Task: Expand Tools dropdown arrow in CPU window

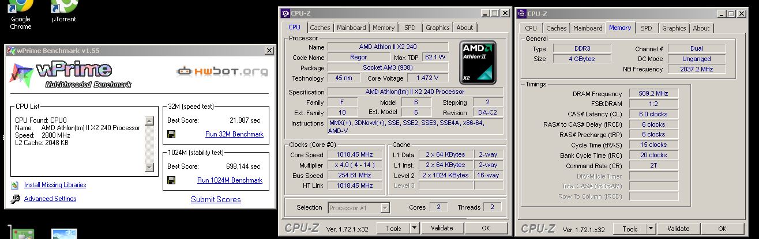Action: (x=415, y=229)
